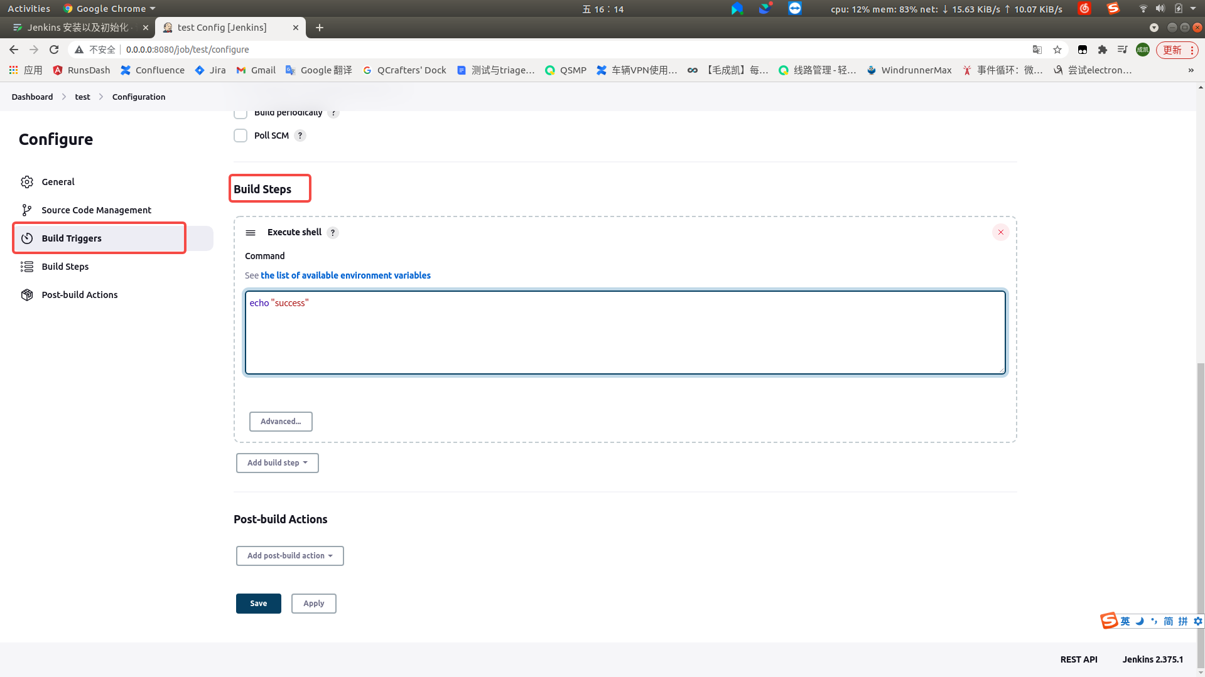
Task: Close the Jenkins 安装以及初始化 tab
Action: click(x=146, y=28)
